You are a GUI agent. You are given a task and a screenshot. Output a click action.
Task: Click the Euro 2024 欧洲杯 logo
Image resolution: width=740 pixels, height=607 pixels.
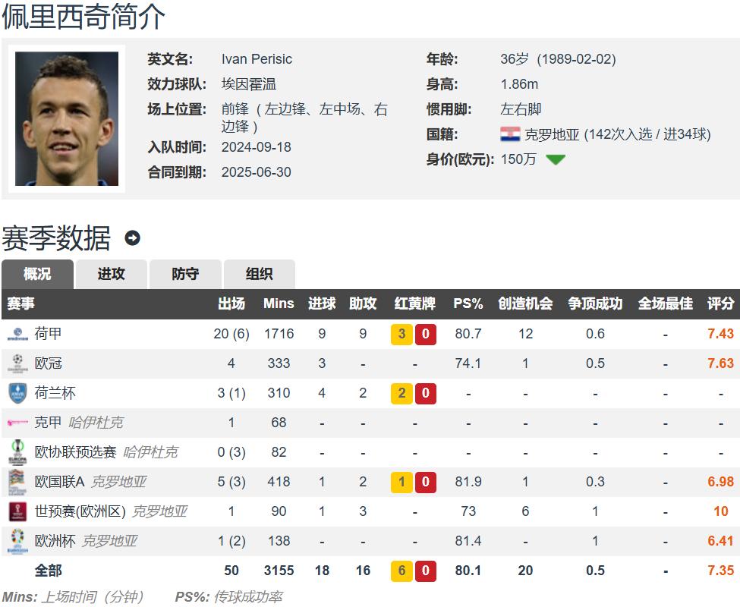click(x=17, y=541)
